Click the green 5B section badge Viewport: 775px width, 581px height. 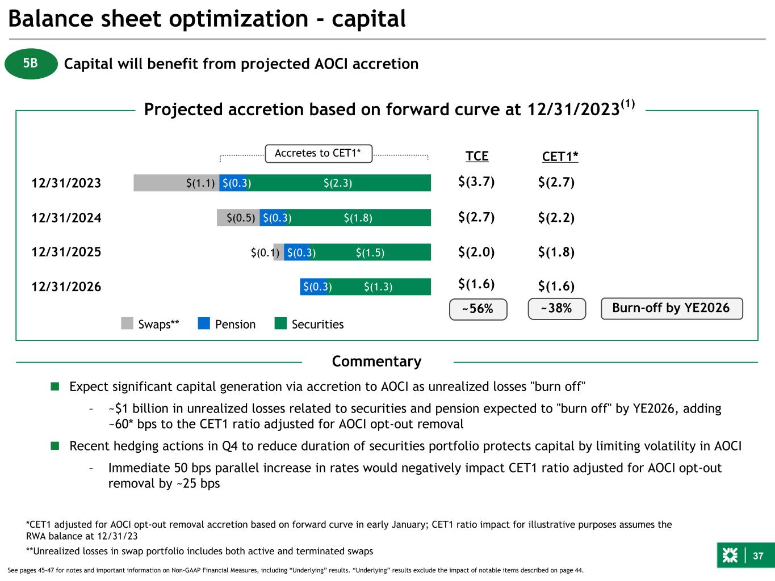coord(31,64)
